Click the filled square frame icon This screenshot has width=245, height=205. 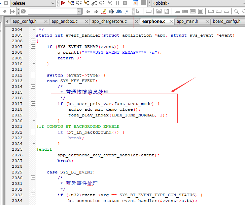pos(201,11)
